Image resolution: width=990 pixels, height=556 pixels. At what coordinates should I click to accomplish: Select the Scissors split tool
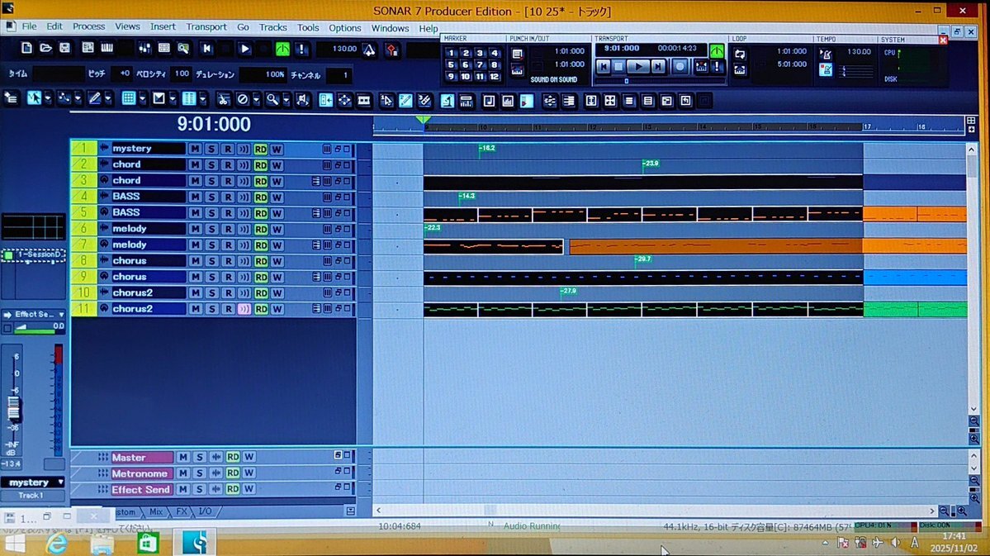[x=223, y=99]
